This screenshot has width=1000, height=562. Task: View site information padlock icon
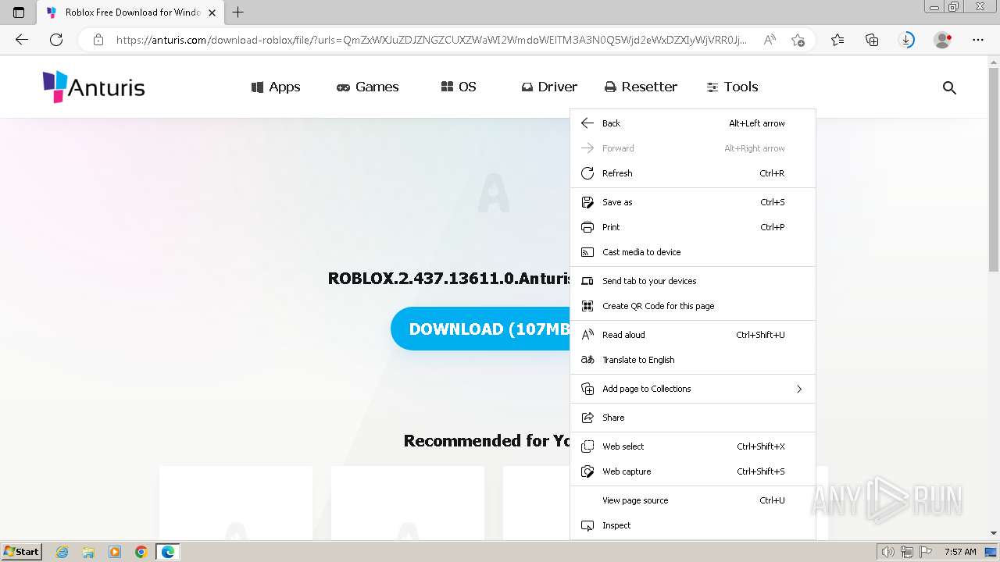tap(98, 40)
